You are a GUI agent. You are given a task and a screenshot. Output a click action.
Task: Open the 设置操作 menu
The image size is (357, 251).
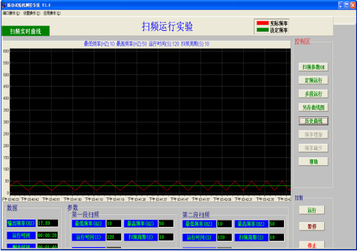pyautogui.click(x=31, y=13)
